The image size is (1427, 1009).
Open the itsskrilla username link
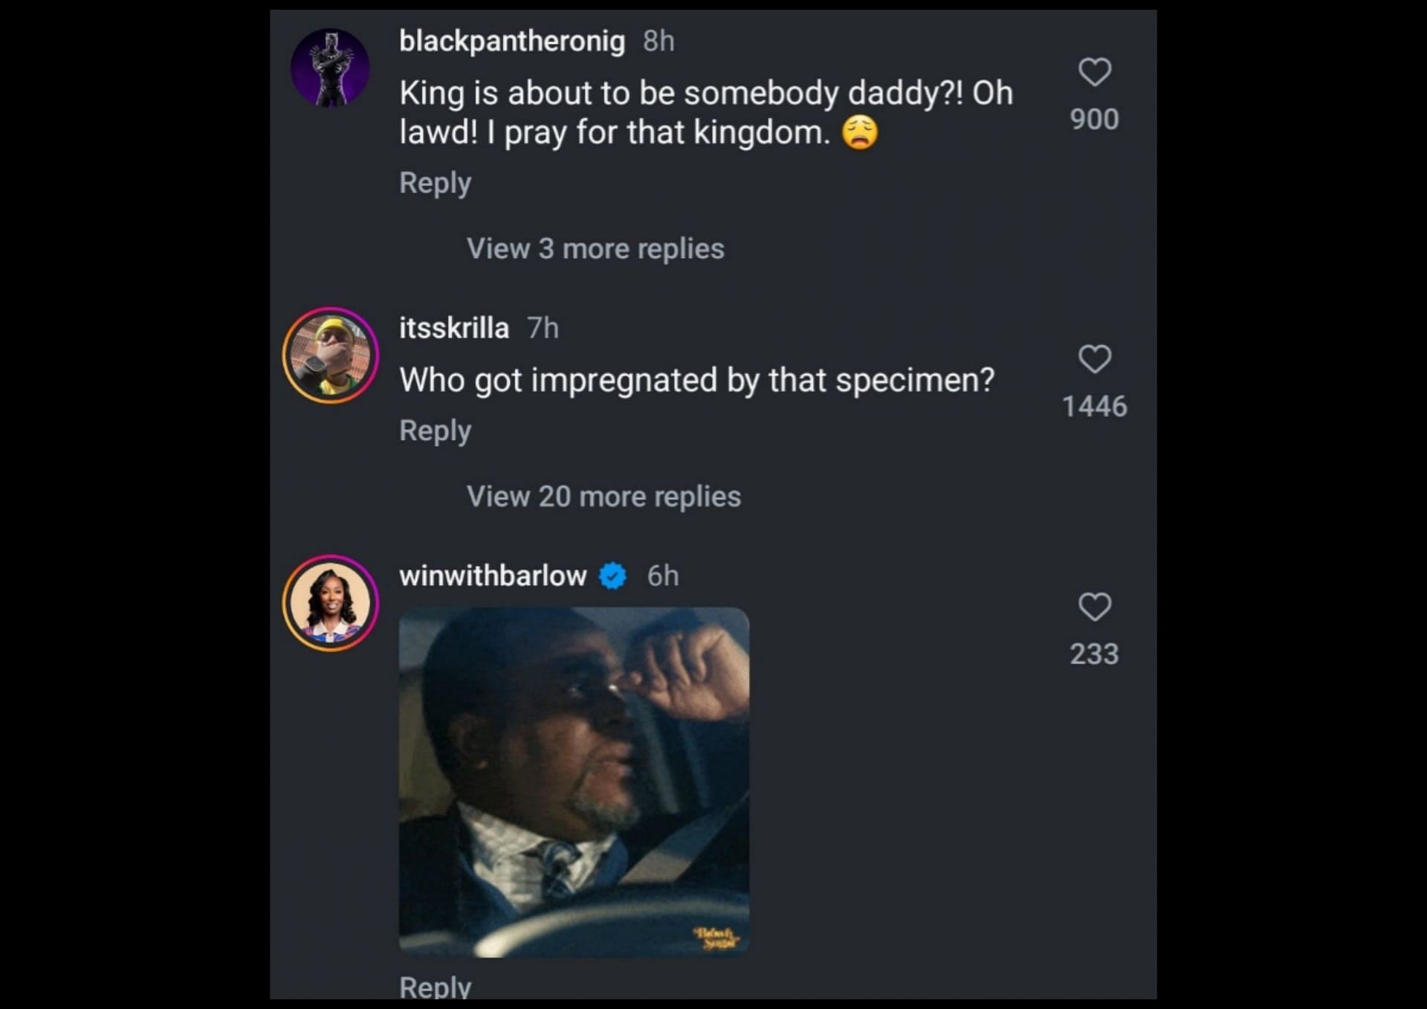454,328
